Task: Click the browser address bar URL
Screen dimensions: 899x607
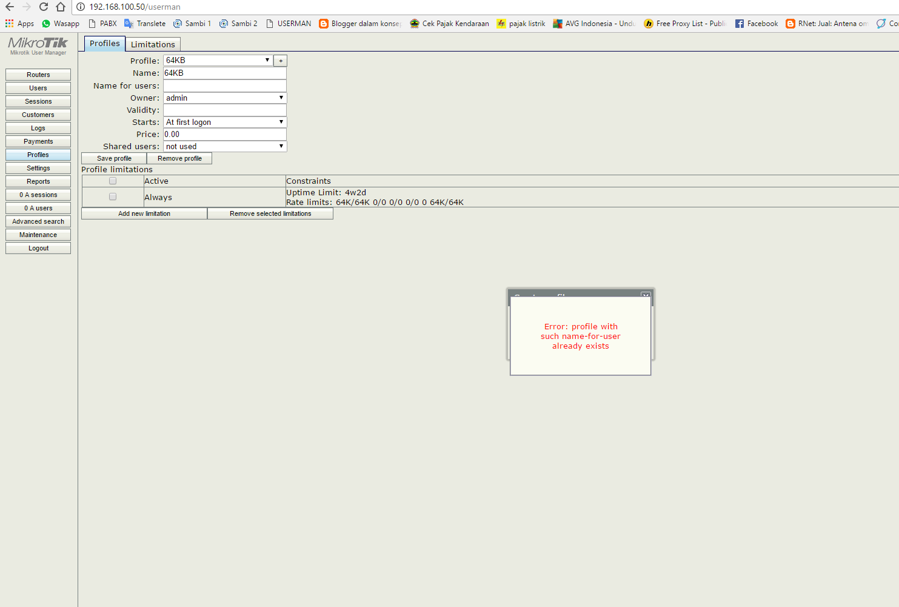Action: click(135, 7)
